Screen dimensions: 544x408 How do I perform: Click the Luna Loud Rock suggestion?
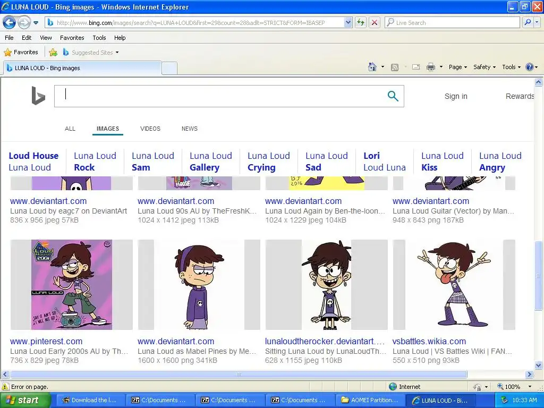coord(95,161)
